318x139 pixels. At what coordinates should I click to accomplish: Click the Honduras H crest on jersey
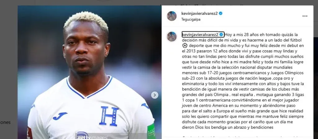coord(109,116)
